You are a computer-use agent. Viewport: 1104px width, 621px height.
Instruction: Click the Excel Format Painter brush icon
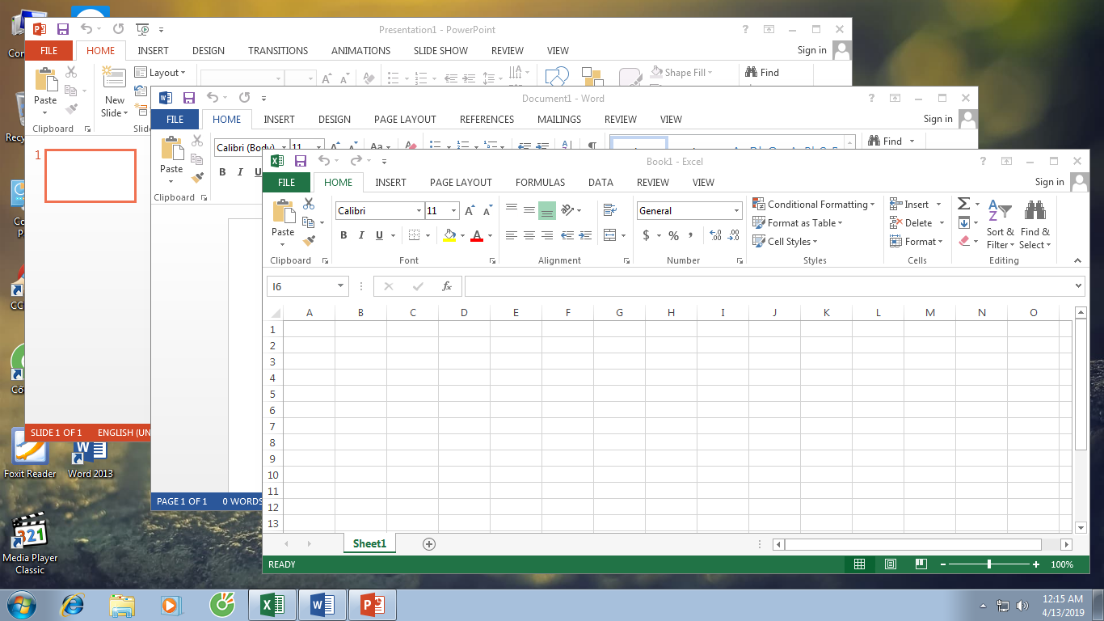[309, 240]
